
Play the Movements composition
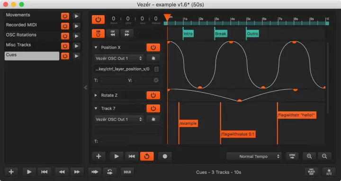point(76,16)
